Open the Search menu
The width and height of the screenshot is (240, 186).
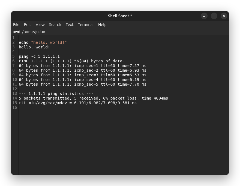point(55,25)
